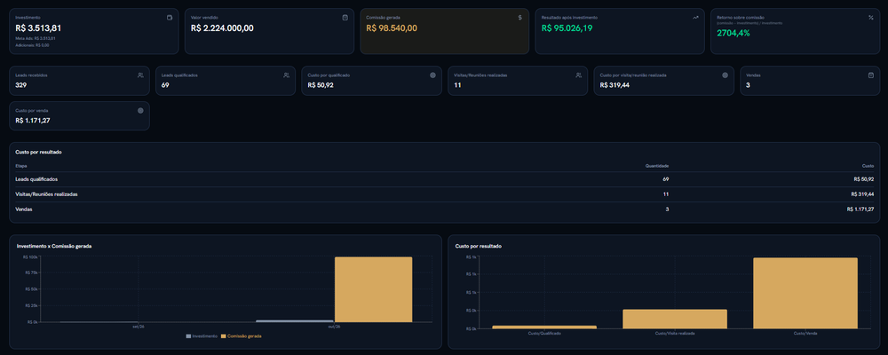Click R$ 1.171,27 cost cell in table

coord(860,209)
